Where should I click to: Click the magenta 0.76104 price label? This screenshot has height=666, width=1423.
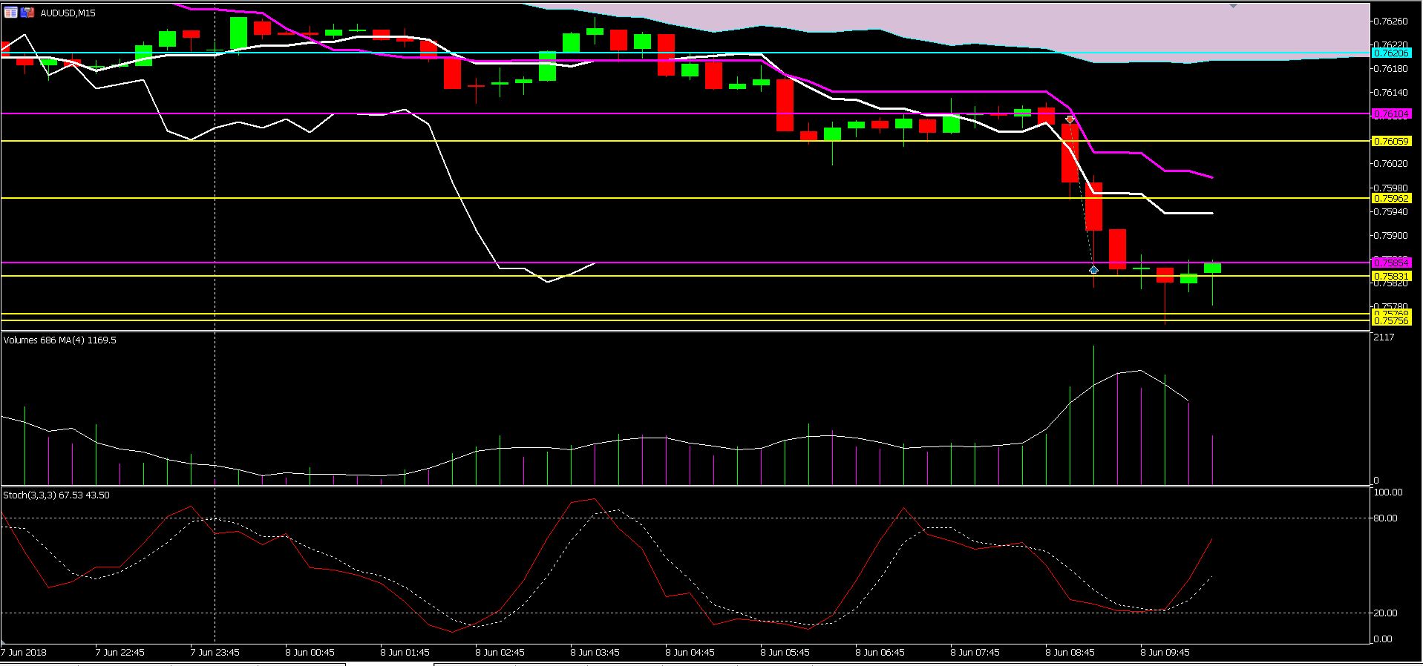[x=1391, y=114]
